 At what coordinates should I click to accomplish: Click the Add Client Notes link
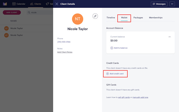click(65, 52)
